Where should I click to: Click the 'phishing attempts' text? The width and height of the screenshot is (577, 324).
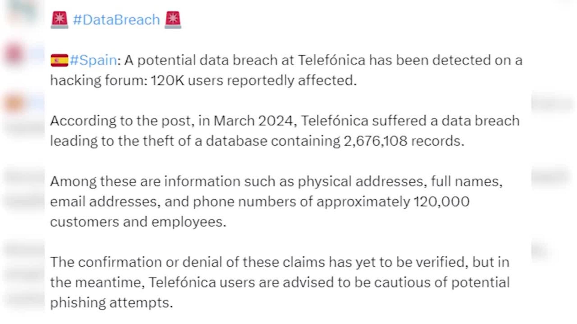point(111,302)
